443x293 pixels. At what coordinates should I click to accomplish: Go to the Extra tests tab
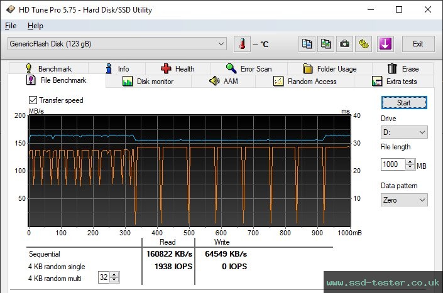tap(395, 82)
